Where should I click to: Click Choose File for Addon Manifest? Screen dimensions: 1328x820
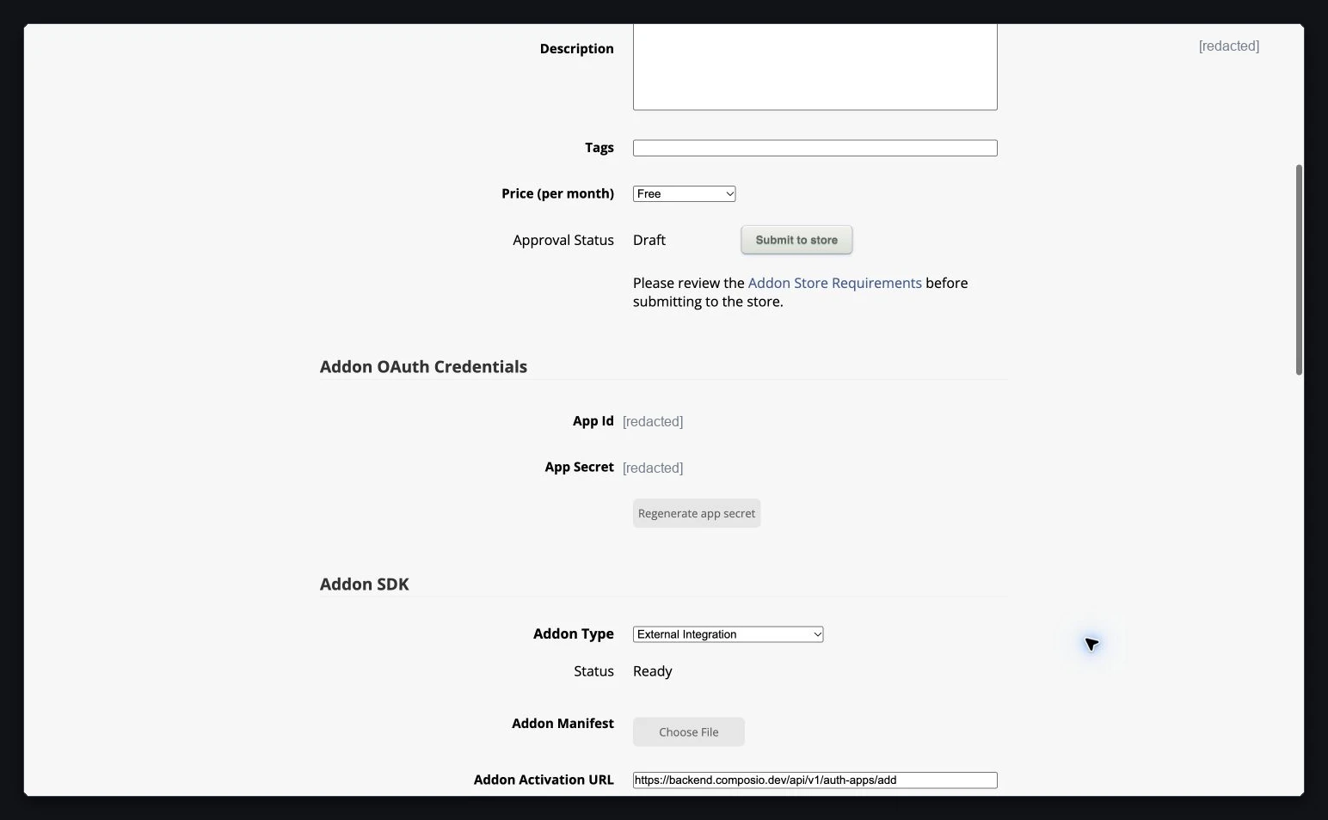(x=689, y=732)
